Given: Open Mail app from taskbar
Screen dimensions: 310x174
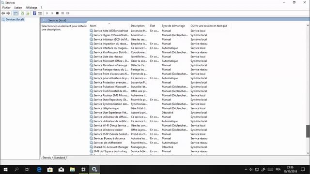Looking at the screenshot, I should coord(61,170).
